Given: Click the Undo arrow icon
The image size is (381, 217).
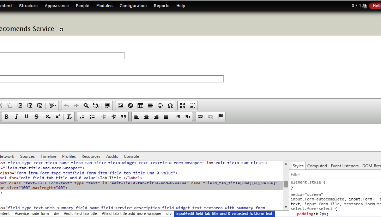Looking at the screenshot, I should tap(66, 105).
